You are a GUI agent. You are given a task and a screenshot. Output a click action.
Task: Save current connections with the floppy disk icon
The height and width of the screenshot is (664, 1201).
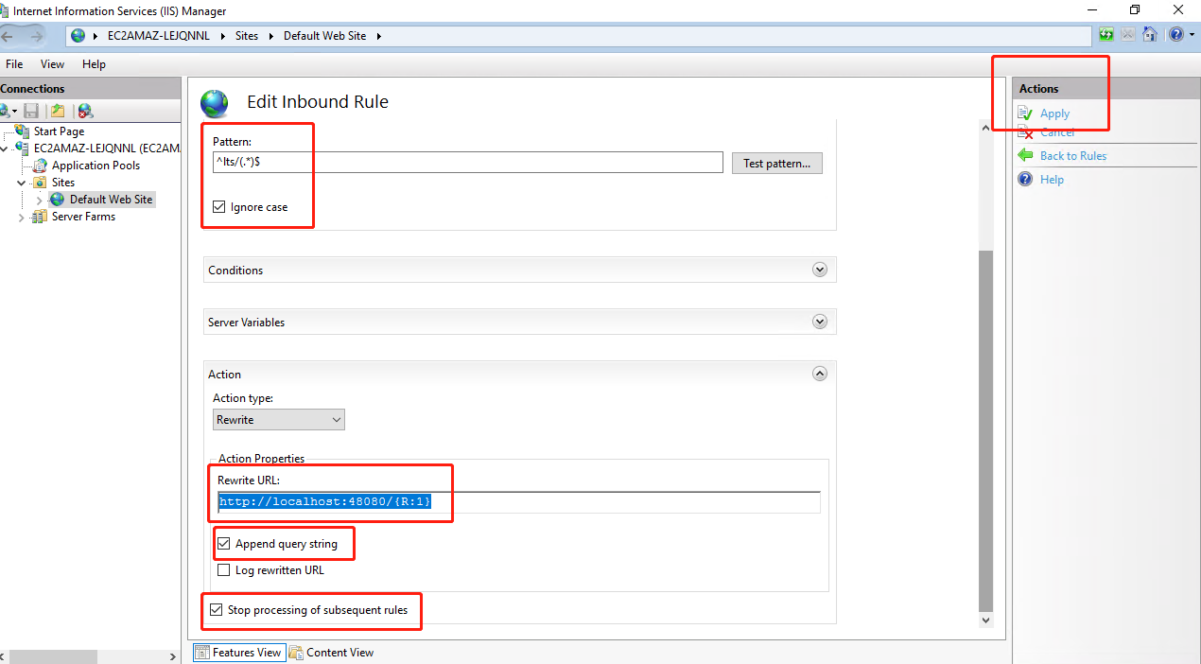[x=31, y=111]
